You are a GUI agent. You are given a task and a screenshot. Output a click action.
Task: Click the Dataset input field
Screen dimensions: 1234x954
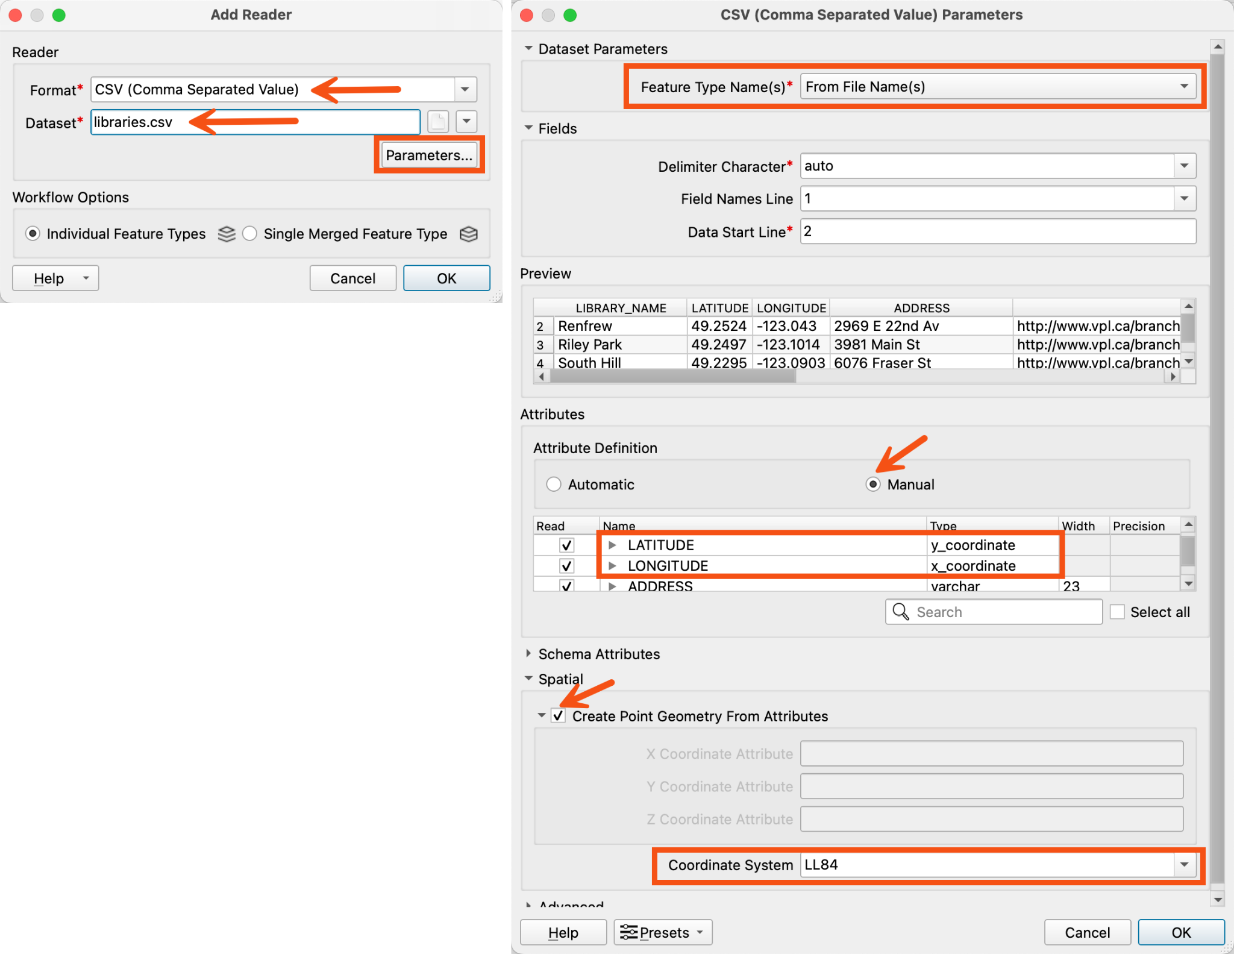255,122
